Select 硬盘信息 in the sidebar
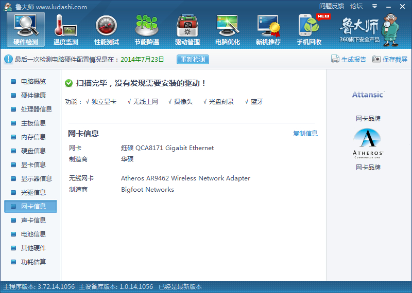Image resolution: width=412 pixels, height=293 pixels. [30, 151]
